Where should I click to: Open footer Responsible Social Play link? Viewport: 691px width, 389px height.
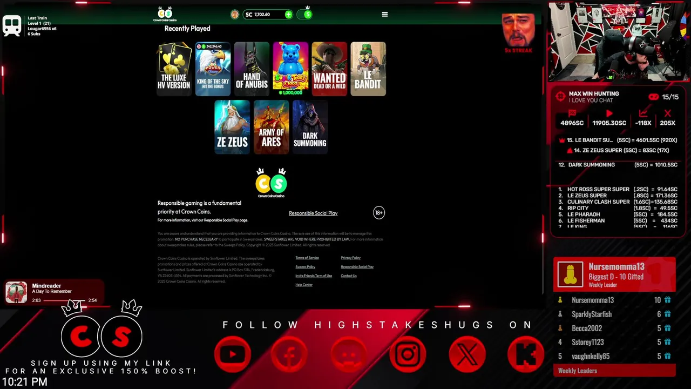point(357,267)
